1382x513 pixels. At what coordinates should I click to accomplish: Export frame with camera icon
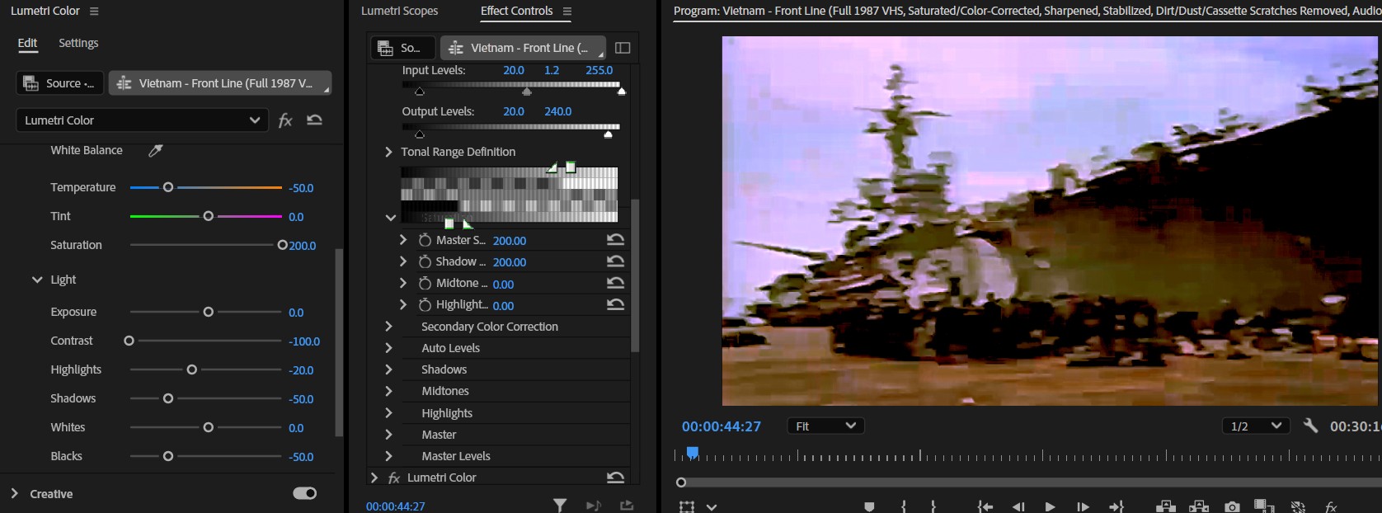[x=1232, y=506]
